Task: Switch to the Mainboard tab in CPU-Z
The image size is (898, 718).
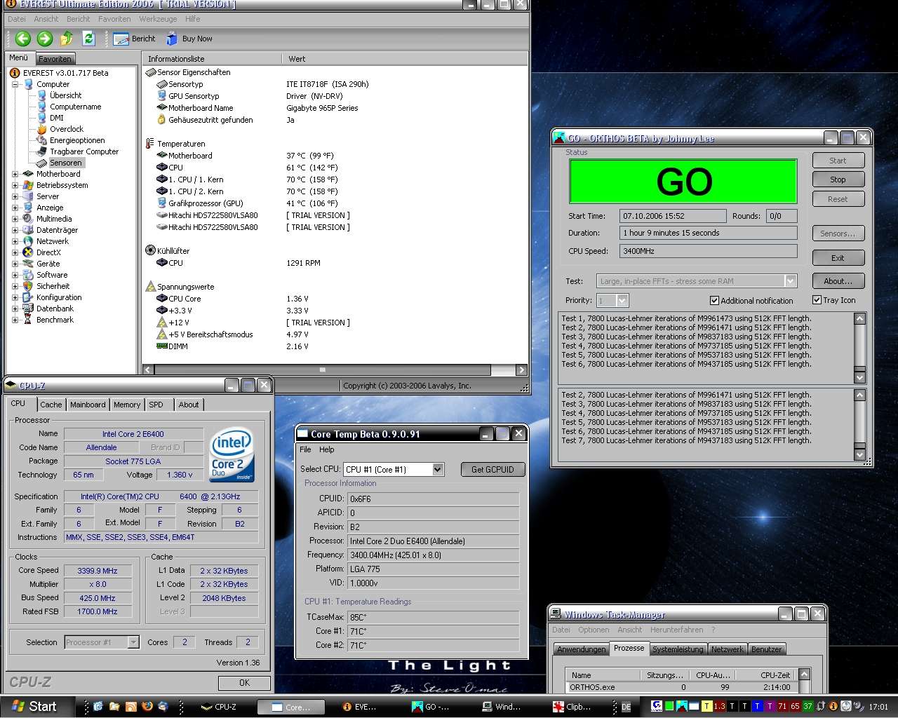Action: point(88,405)
